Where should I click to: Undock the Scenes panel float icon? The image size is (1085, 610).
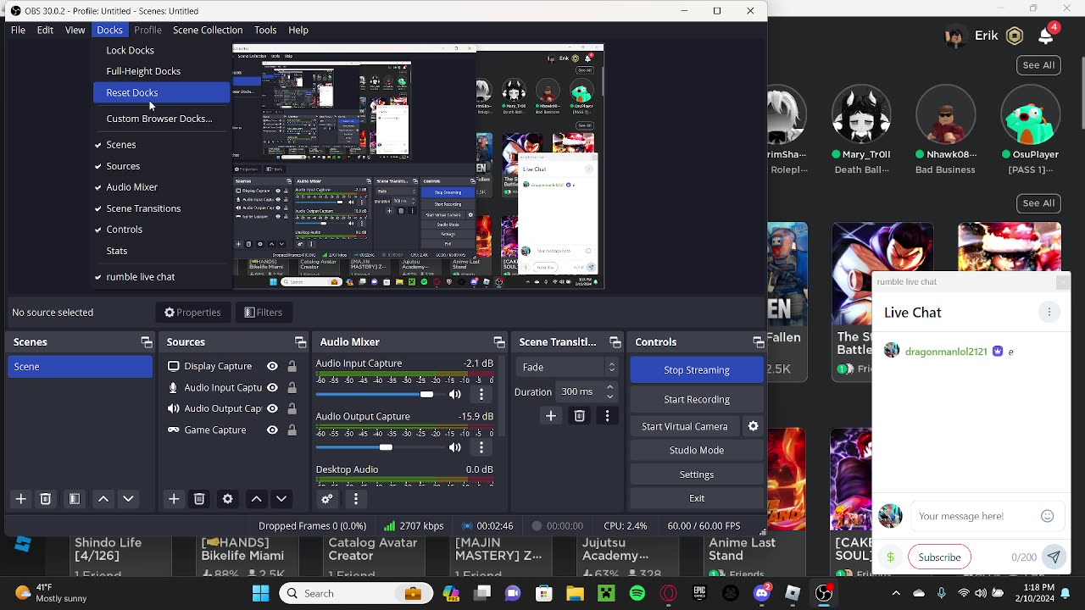click(x=147, y=342)
